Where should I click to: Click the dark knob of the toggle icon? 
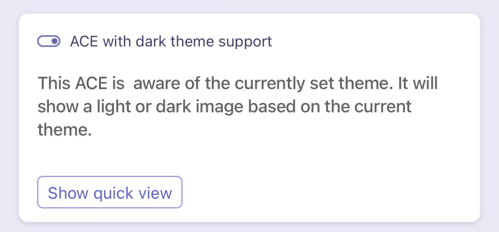pos(55,42)
